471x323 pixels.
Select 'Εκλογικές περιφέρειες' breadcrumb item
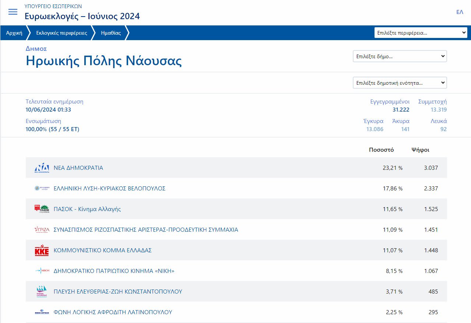point(61,33)
